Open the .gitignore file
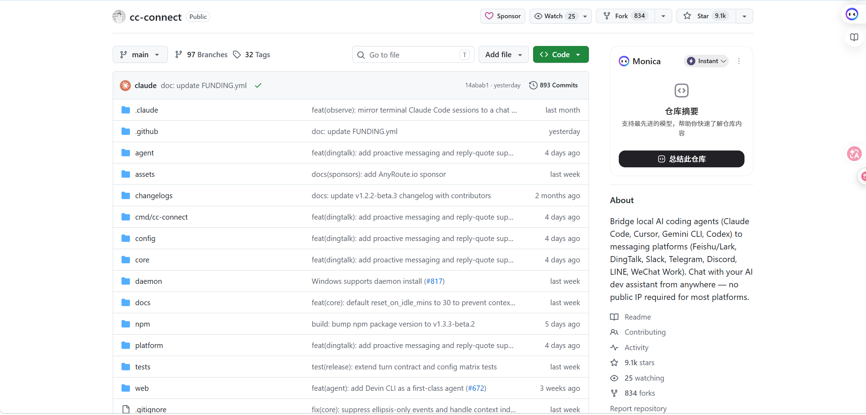The width and height of the screenshot is (866, 415). point(151,410)
